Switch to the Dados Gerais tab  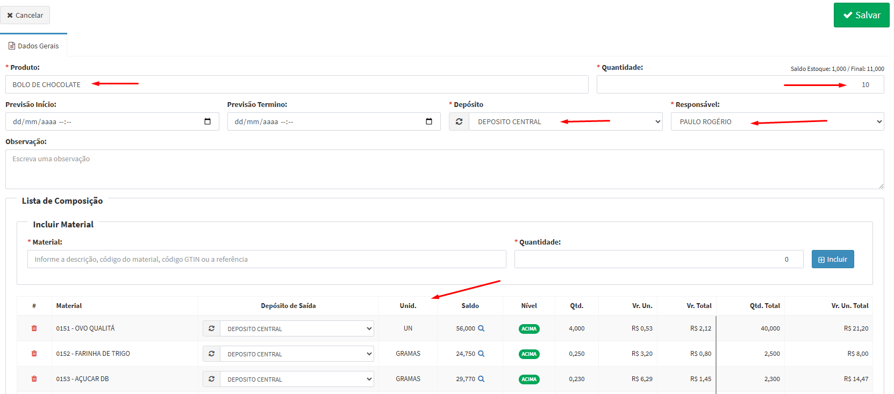(x=34, y=46)
